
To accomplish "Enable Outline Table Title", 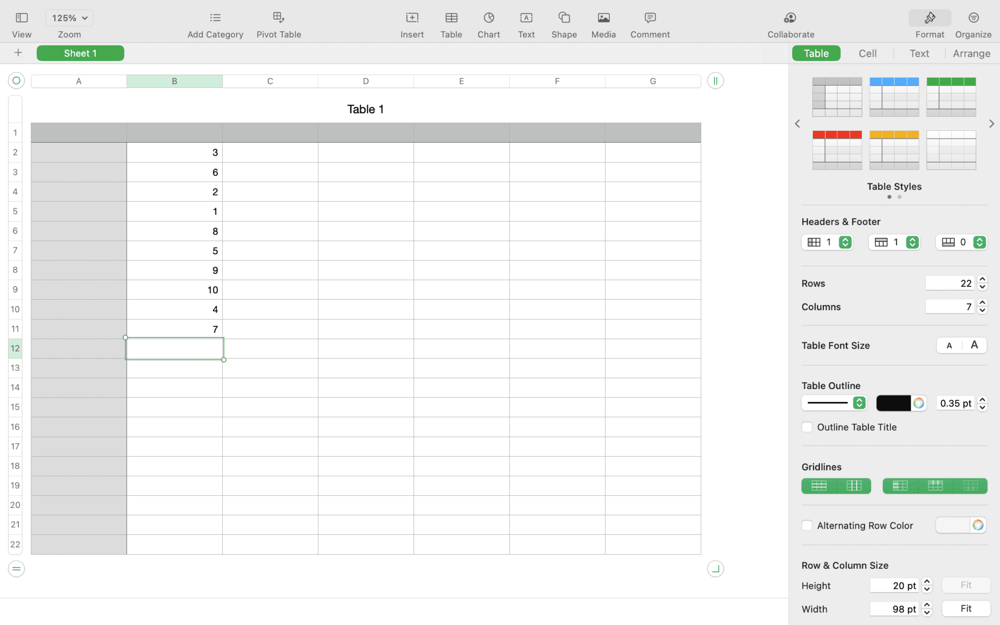I will coord(807,427).
